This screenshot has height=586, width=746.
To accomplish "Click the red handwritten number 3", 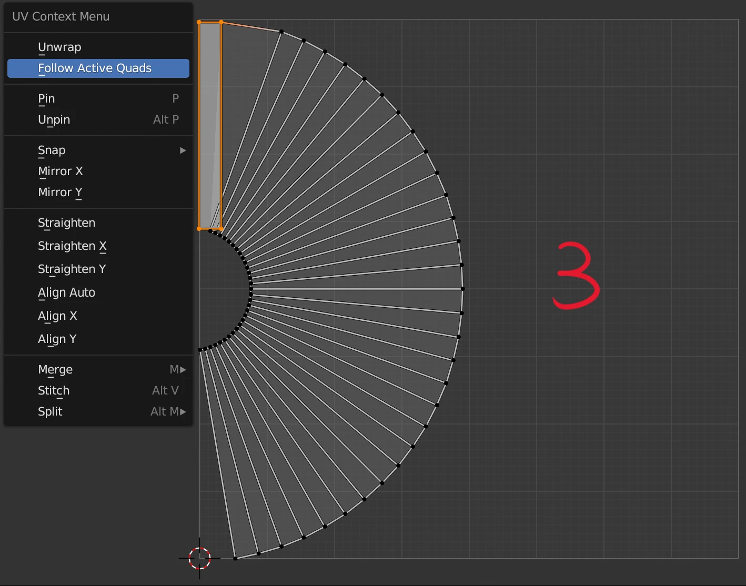I will 576,275.
